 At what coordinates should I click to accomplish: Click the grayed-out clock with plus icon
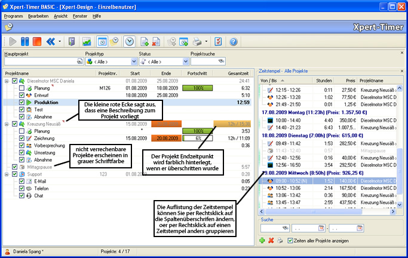click(x=171, y=42)
